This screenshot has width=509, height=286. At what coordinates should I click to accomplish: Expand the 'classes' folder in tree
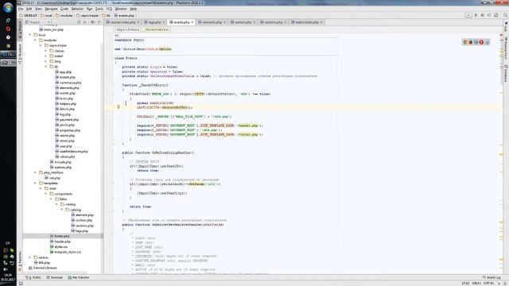pos(46,51)
